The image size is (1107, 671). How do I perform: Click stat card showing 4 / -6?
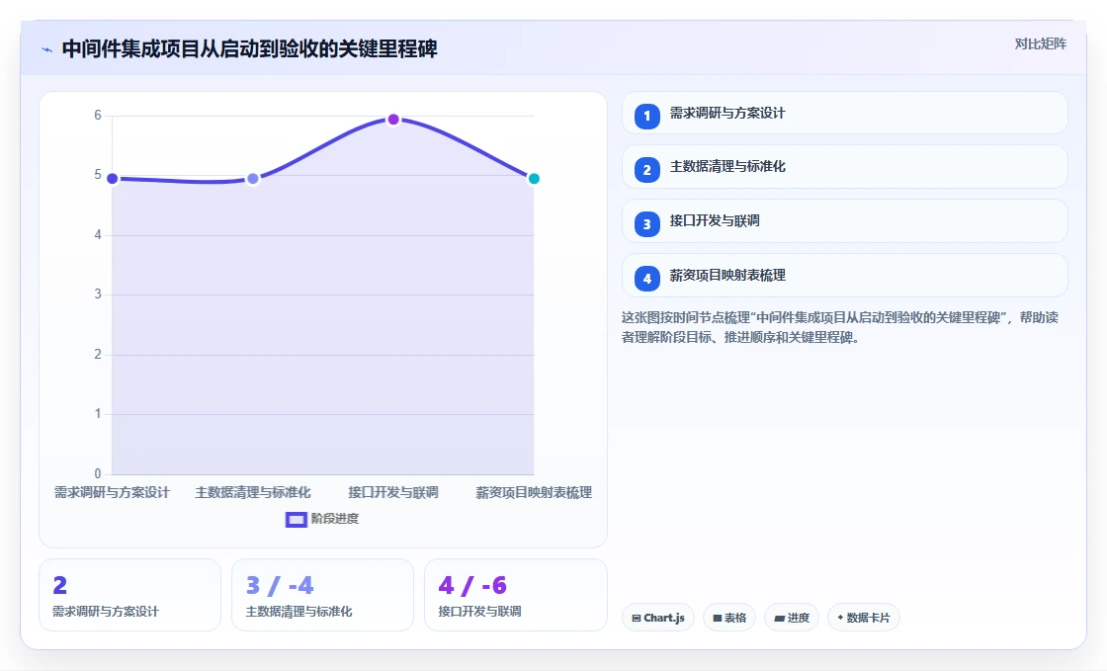[515, 595]
